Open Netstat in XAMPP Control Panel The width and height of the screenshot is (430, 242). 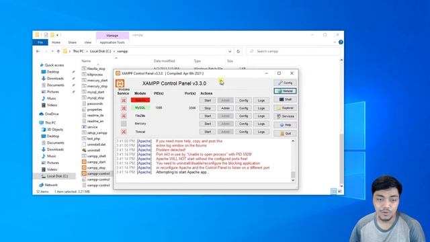285,91
